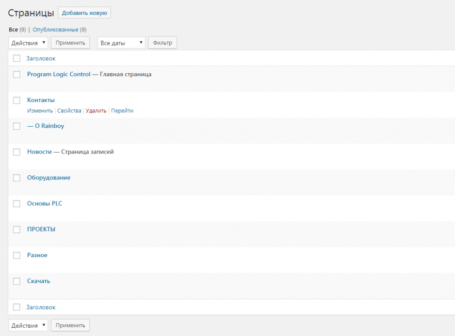This screenshot has width=455, height=336.
Task: Click the 'Добавить новую' button
Action: click(84, 13)
